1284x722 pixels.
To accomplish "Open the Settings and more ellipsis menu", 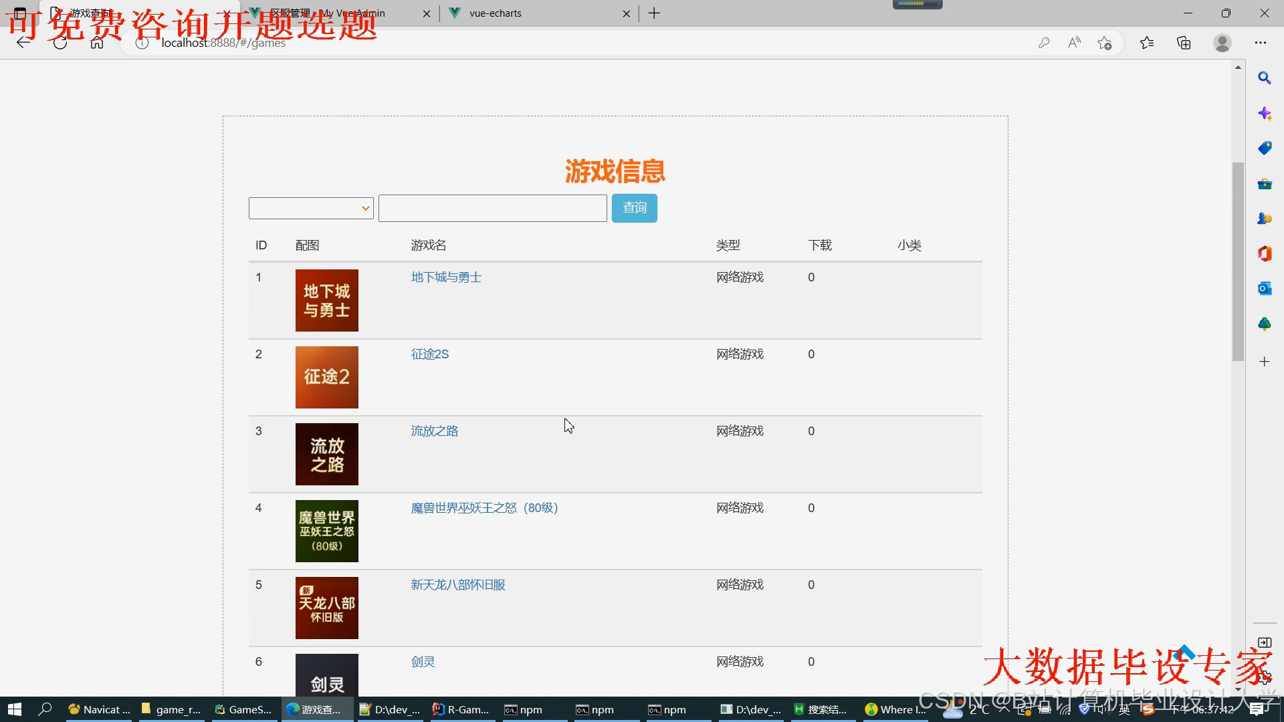I will click(1261, 43).
